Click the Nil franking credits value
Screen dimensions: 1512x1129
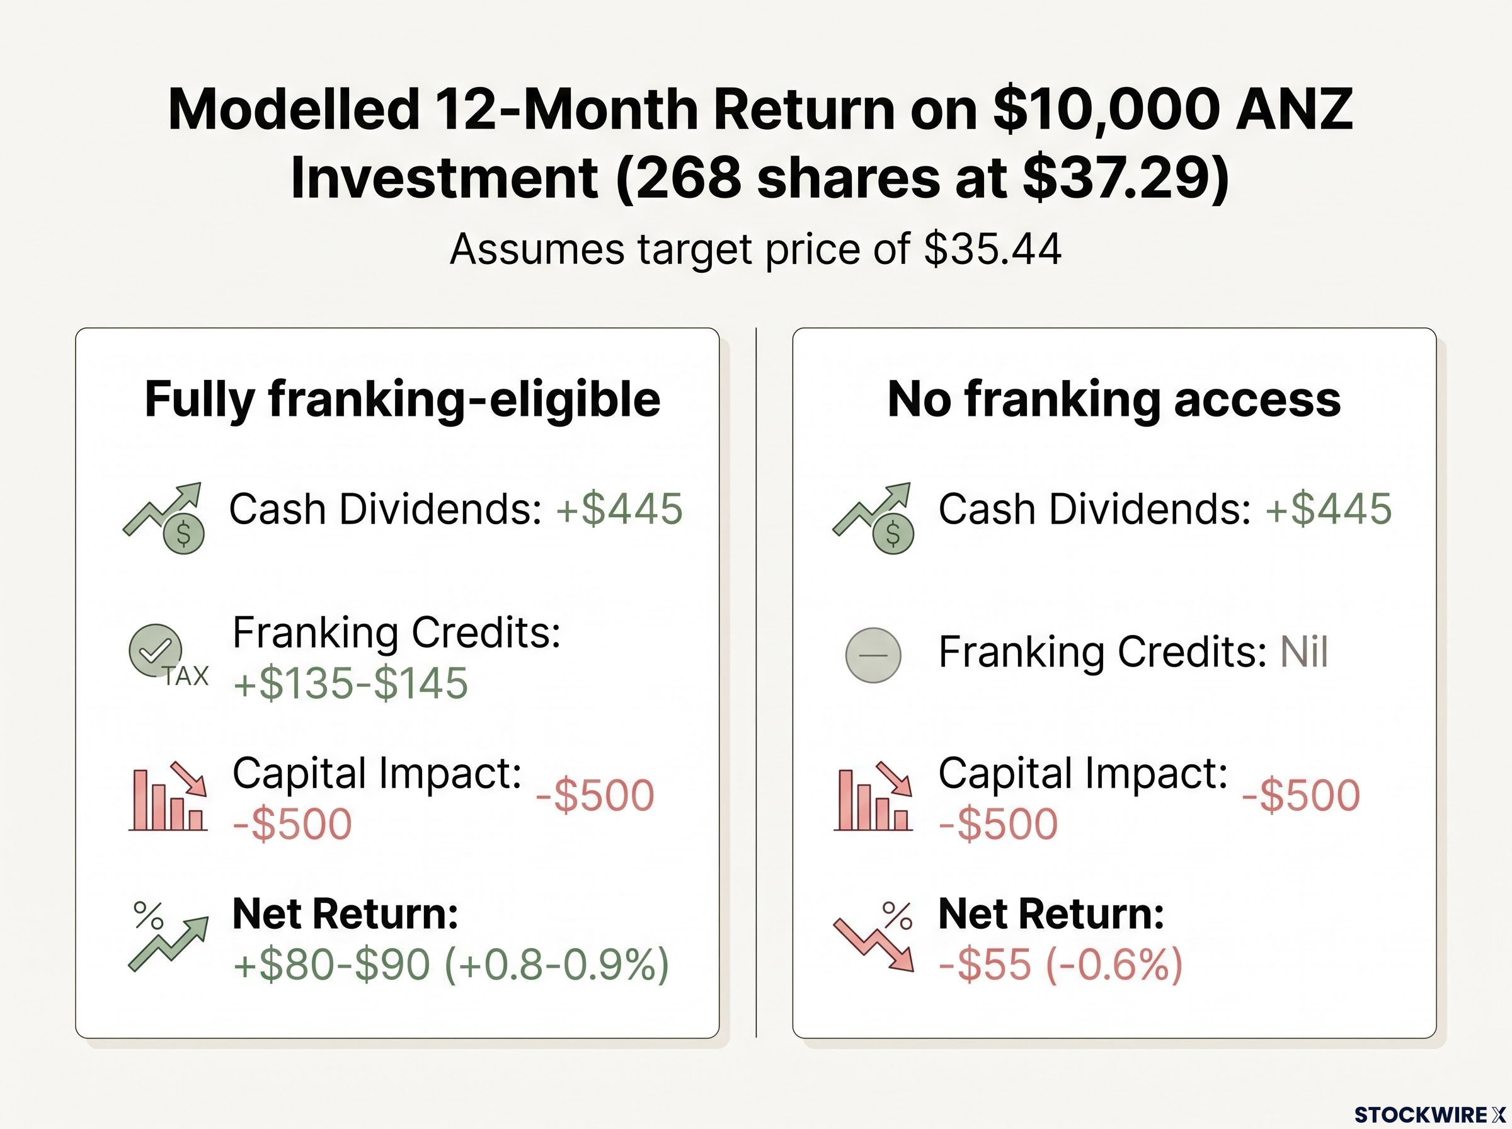pos(1304,651)
